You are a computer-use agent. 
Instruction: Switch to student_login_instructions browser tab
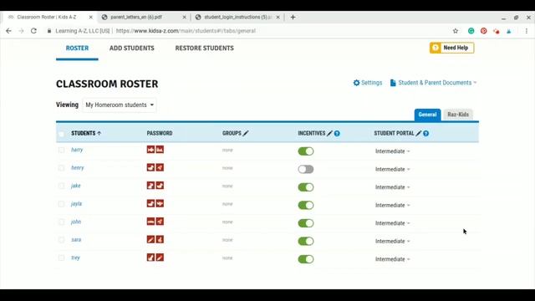click(x=237, y=17)
